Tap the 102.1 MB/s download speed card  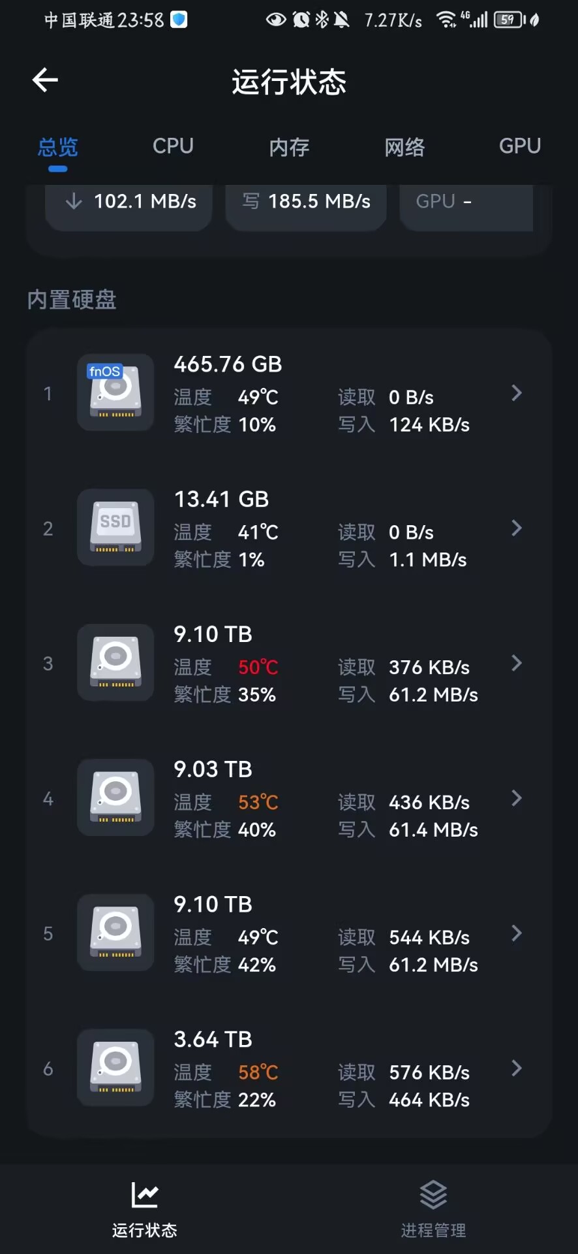(x=129, y=206)
